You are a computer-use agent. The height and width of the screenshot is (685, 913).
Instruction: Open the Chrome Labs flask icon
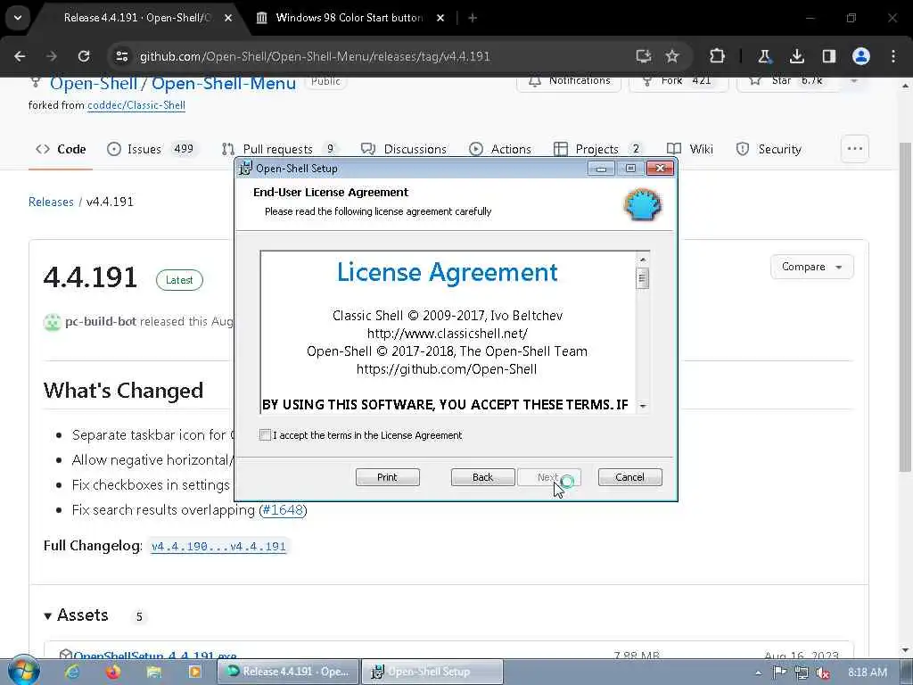[x=764, y=56]
